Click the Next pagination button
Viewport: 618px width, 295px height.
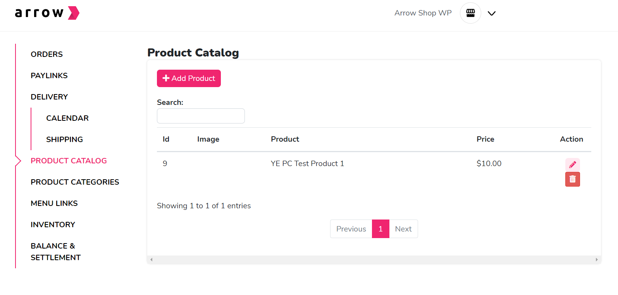pyautogui.click(x=403, y=229)
